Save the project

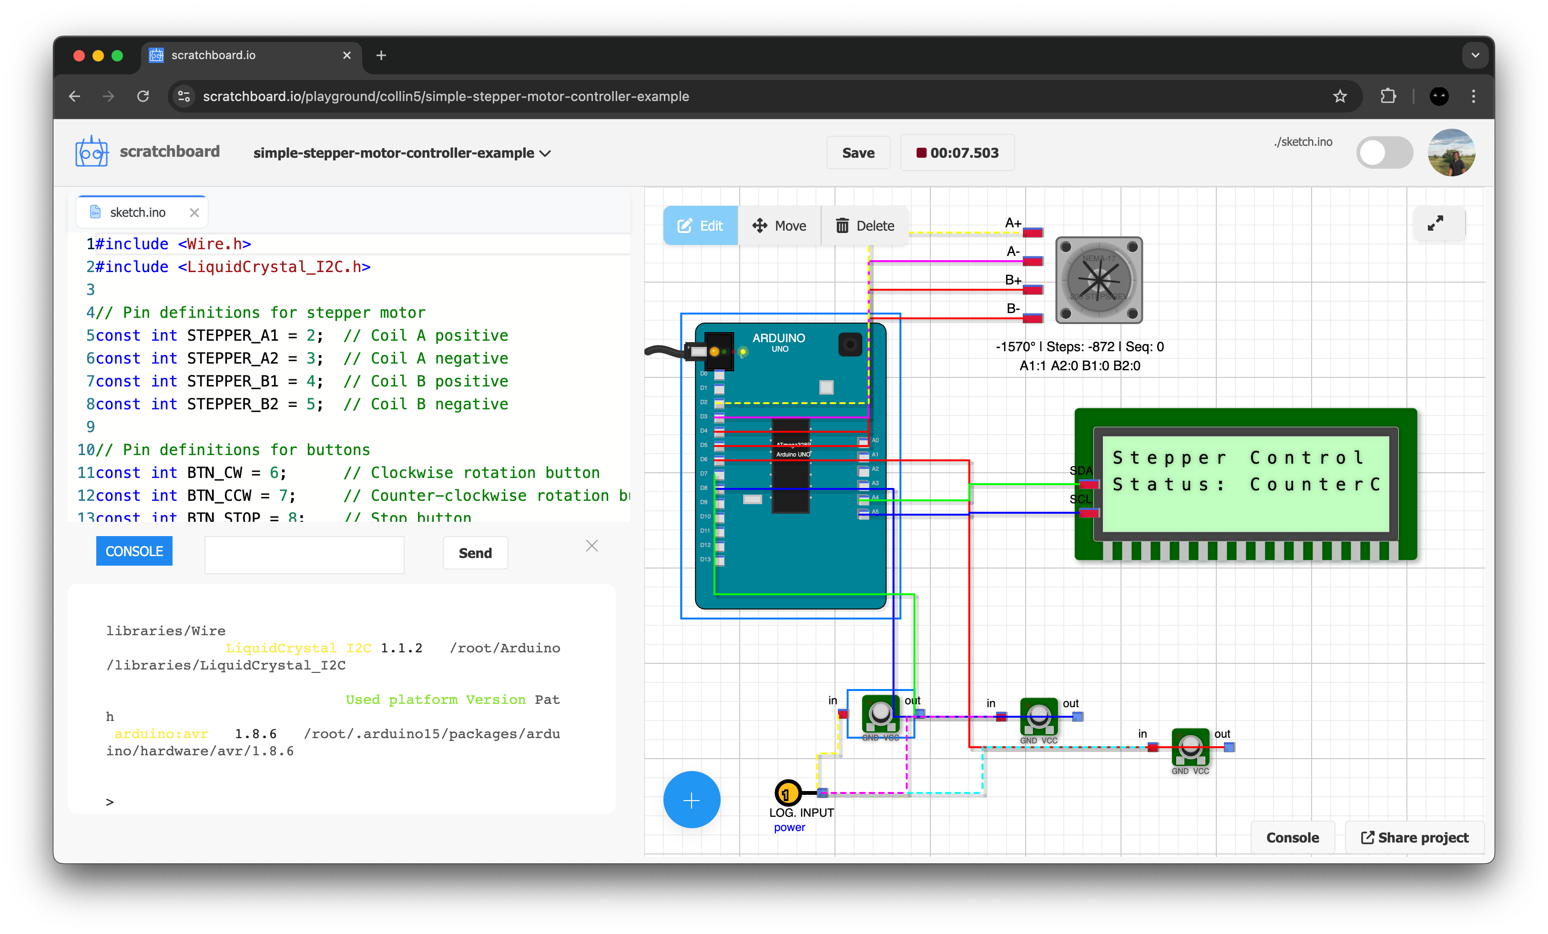pyautogui.click(x=858, y=152)
